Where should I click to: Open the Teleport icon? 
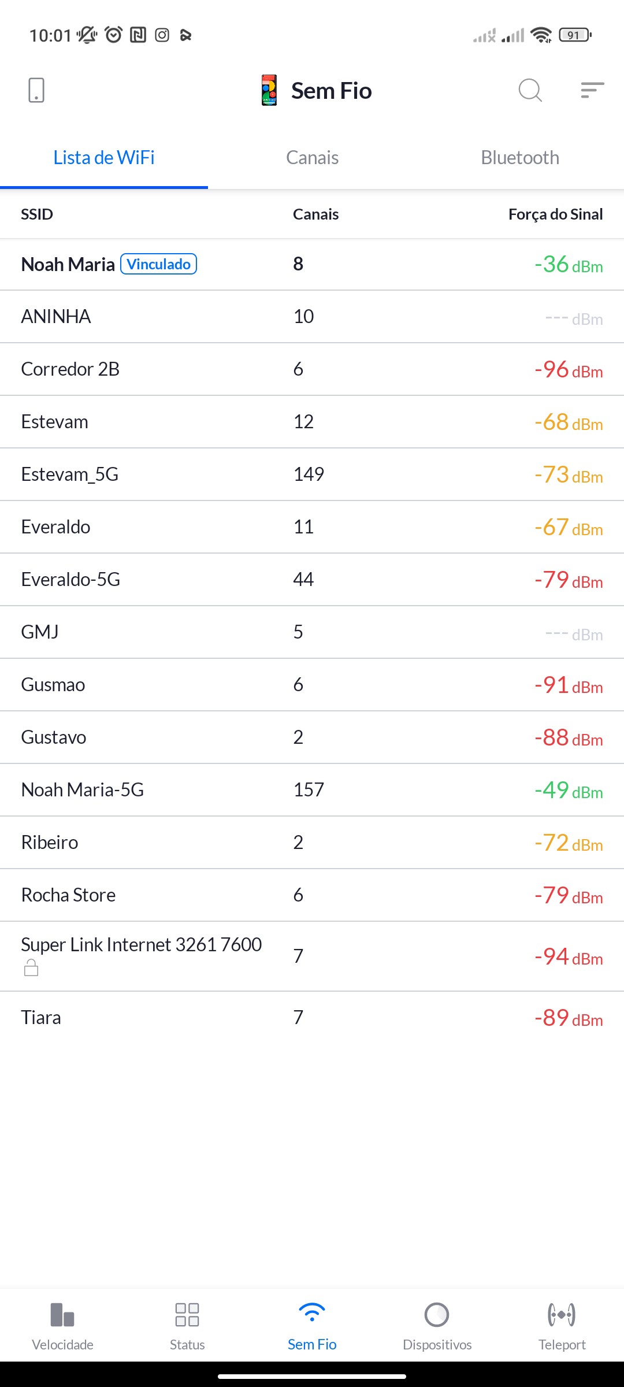[x=562, y=1315]
